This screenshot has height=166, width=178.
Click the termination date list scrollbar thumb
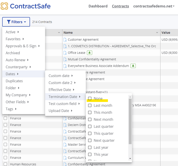click(x=130, y=121)
